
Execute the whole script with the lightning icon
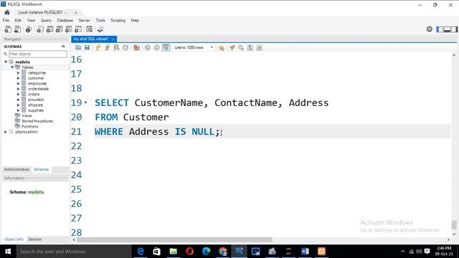click(x=98, y=47)
